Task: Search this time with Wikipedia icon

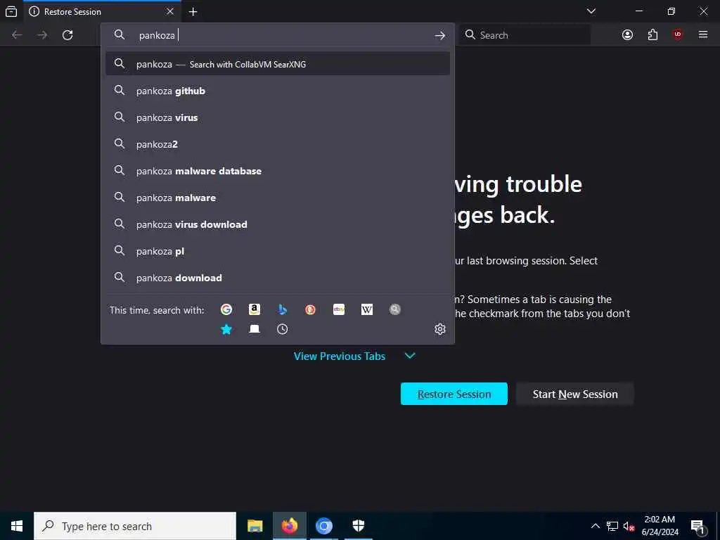Action: pos(367,310)
